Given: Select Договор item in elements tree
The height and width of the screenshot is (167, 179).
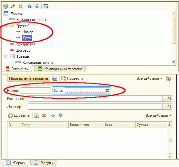Looking at the screenshot, I should [24, 50].
